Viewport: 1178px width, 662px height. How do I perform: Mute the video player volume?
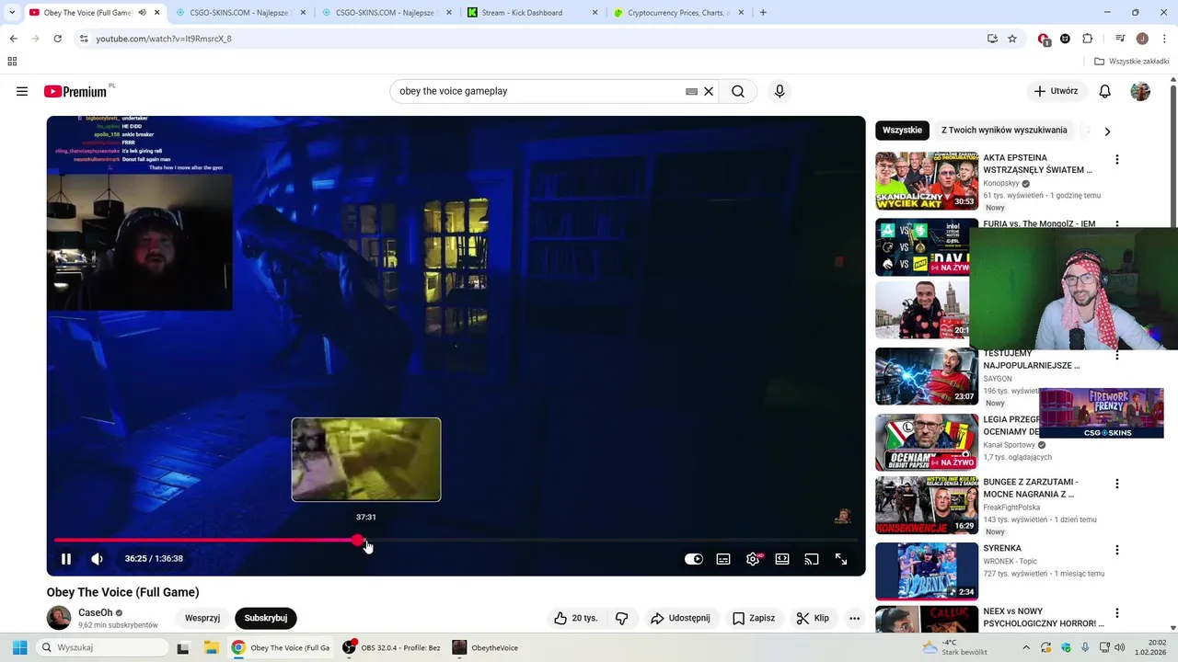98,559
